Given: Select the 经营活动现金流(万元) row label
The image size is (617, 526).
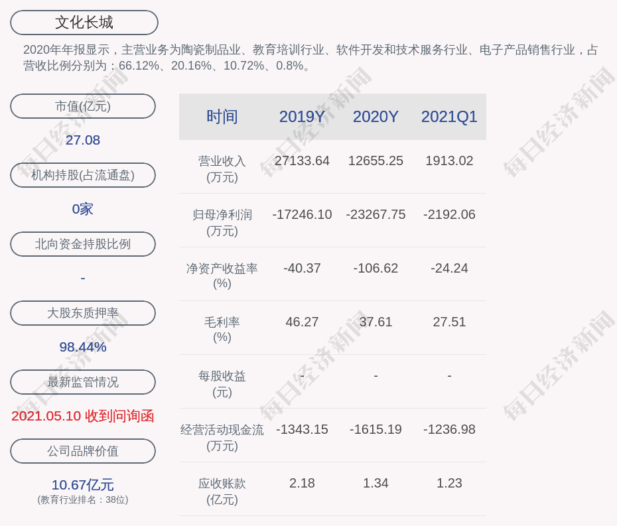Looking at the screenshot, I should [222, 438].
